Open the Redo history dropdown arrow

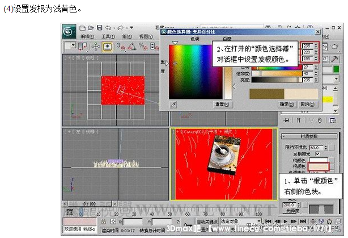point(126,28)
